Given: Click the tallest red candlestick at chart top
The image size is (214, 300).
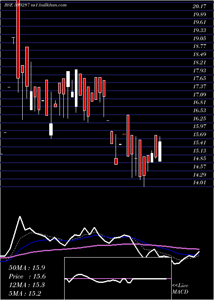Looking at the screenshot, I should [x=18, y=39].
